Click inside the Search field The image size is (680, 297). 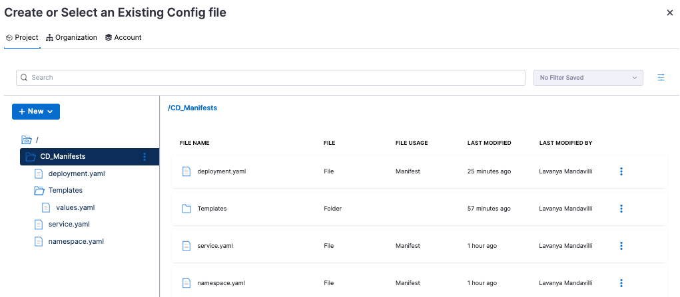[x=270, y=78]
